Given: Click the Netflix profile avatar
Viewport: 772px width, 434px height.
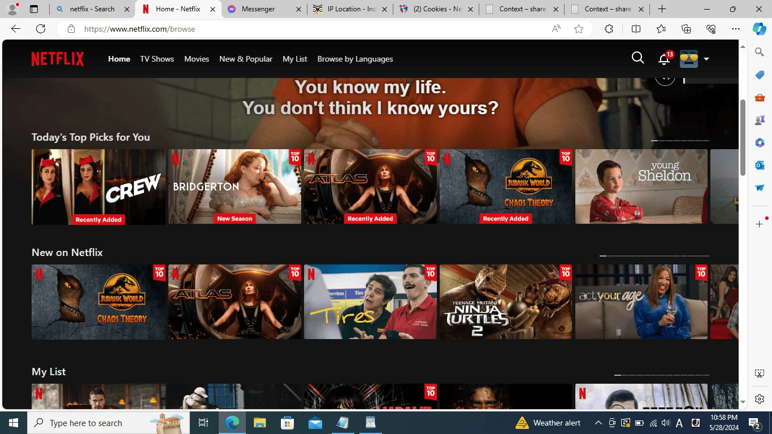Looking at the screenshot, I should click(689, 59).
